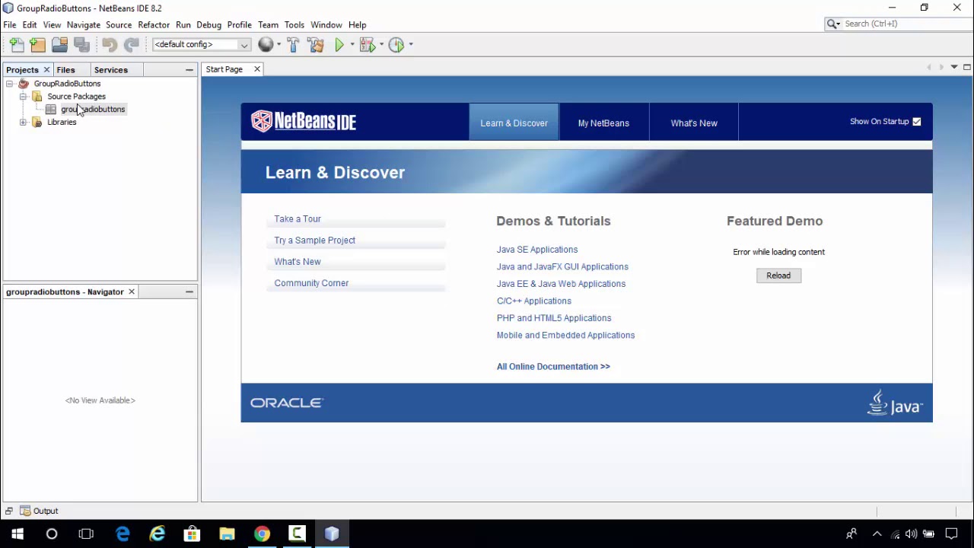
Task: Click the Save All toolbar icon
Action: (x=81, y=45)
